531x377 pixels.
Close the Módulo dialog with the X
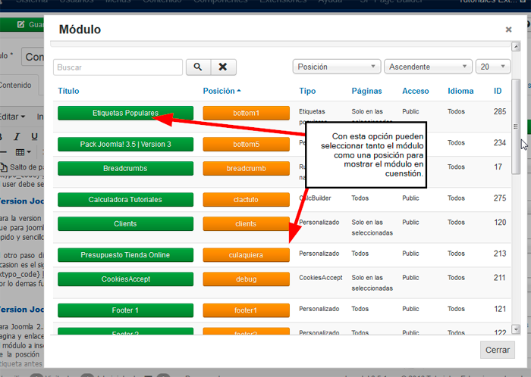pos(508,30)
